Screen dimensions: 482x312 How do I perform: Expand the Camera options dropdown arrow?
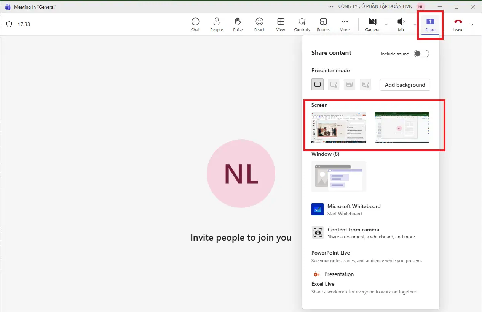coord(386,25)
